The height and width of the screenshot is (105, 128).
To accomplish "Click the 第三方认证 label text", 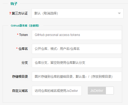I will [20, 13].
